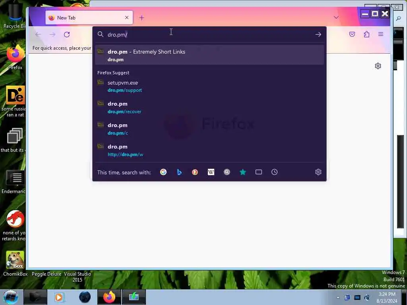This screenshot has height=305, width=407.
Task: Search bookmarks using the star icon
Action: (x=243, y=172)
